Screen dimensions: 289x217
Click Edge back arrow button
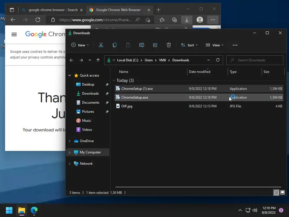[x=13, y=20]
